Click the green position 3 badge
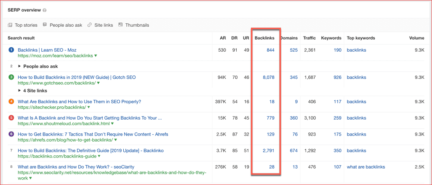This screenshot has width=432, height=185. (12, 77)
